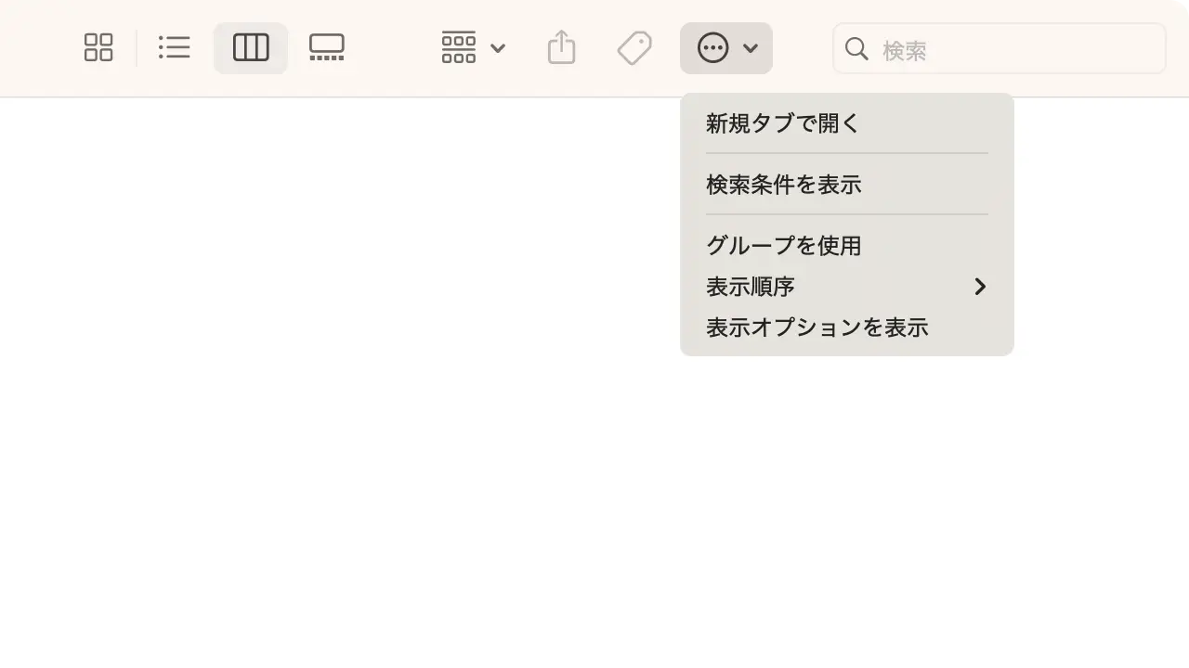The height and width of the screenshot is (668, 1189).
Task: Switch to gallery view layout
Action: point(327,48)
